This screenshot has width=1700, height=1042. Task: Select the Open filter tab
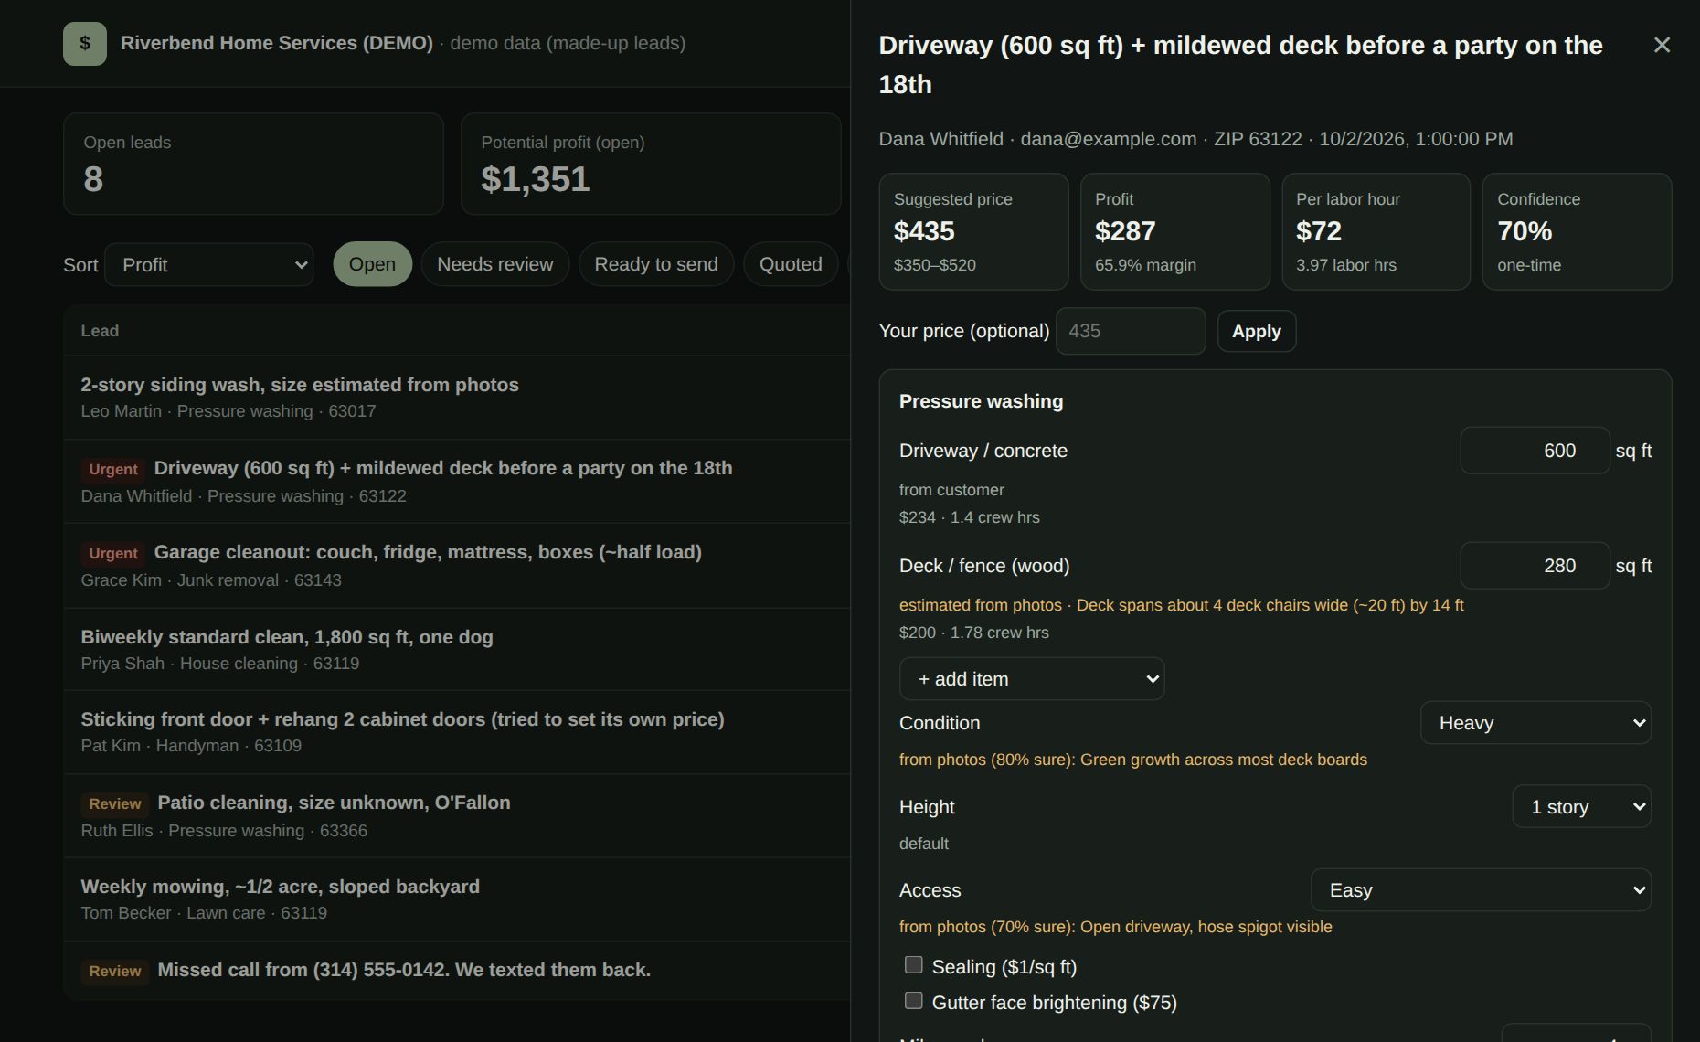[372, 264]
